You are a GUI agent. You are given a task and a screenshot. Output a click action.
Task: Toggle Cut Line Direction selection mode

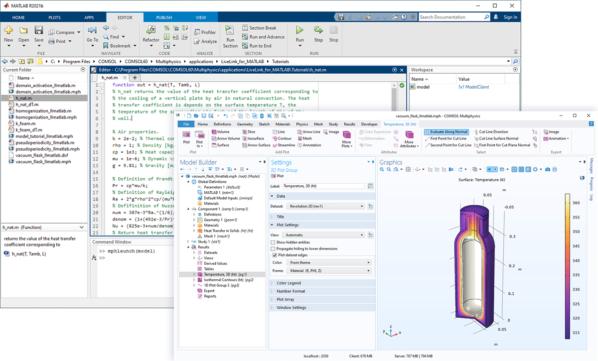pos(491,132)
